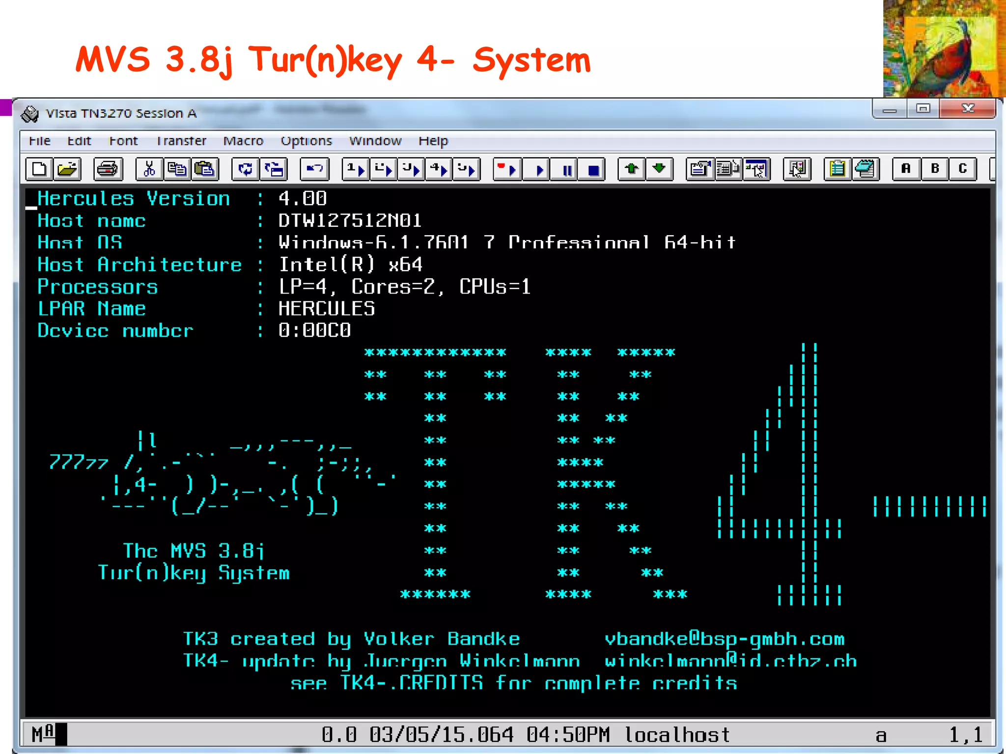Click the New session toolbar icon
This screenshot has width=1006, height=754.
pyautogui.click(x=39, y=169)
